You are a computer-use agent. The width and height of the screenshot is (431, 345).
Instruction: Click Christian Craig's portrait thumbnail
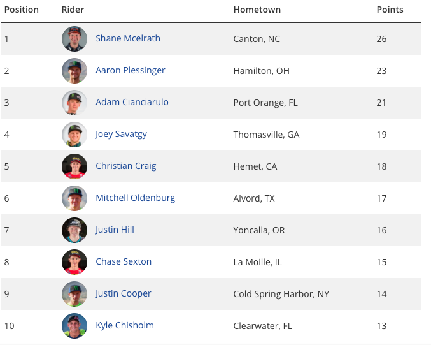tap(74, 166)
